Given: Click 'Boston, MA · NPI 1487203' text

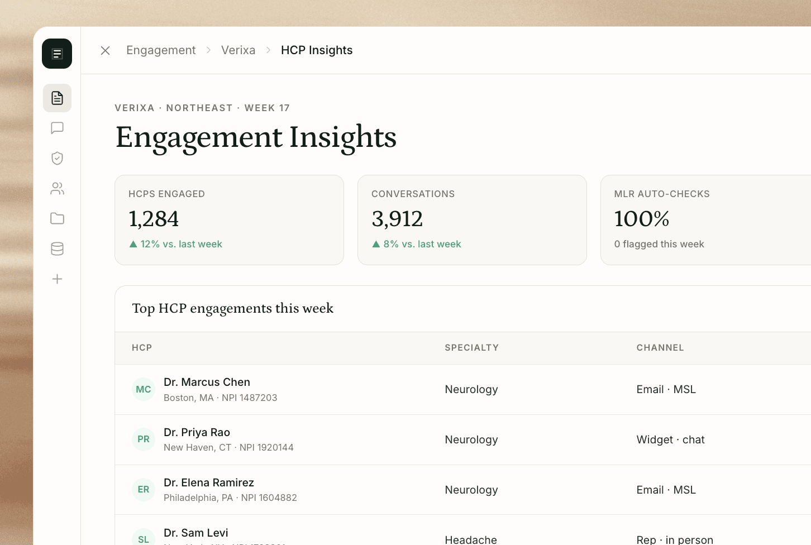Looking at the screenshot, I should 221,398.
